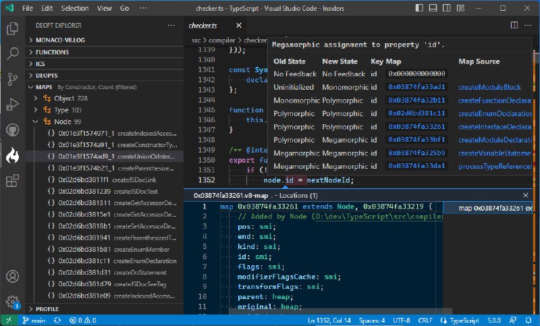The width and height of the screenshot is (540, 326).
Task: Collapse the MAPS section
Action: [x=105, y=87]
